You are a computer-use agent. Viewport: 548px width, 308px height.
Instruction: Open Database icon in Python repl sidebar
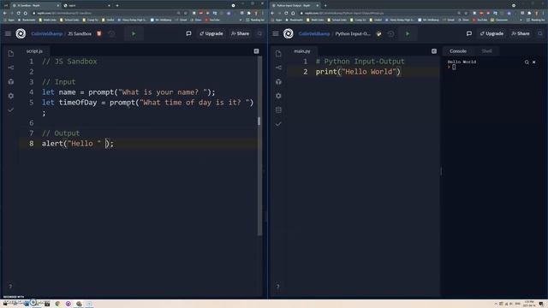[278, 110]
